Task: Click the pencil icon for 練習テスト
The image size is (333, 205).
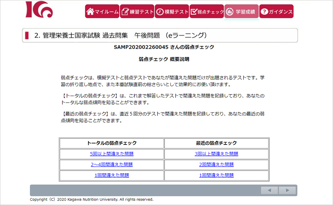Action: coord(125,11)
